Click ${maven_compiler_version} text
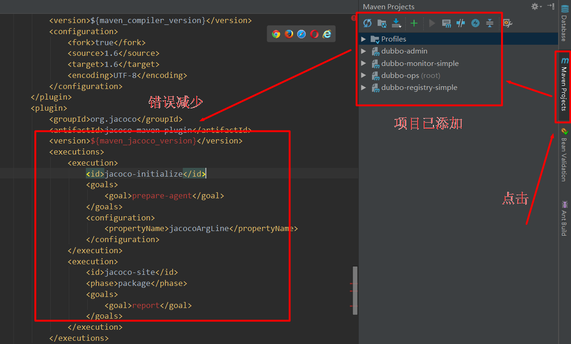The width and height of the screenshot is (571, 344). (x=148, y=20)
